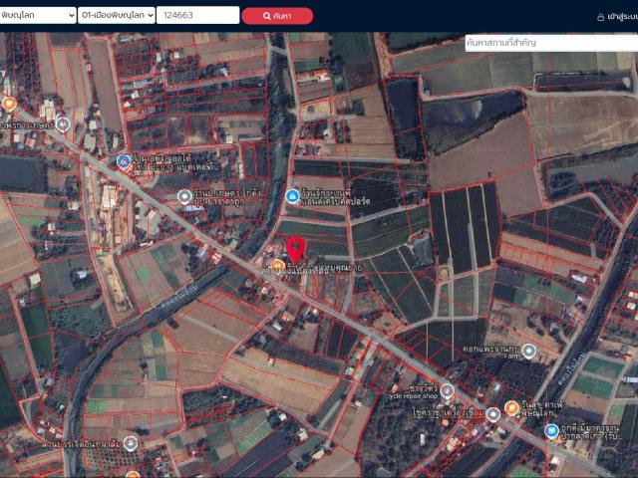
Task: Click the orange restaurant marker at far left edge
Action: (9, 103)
